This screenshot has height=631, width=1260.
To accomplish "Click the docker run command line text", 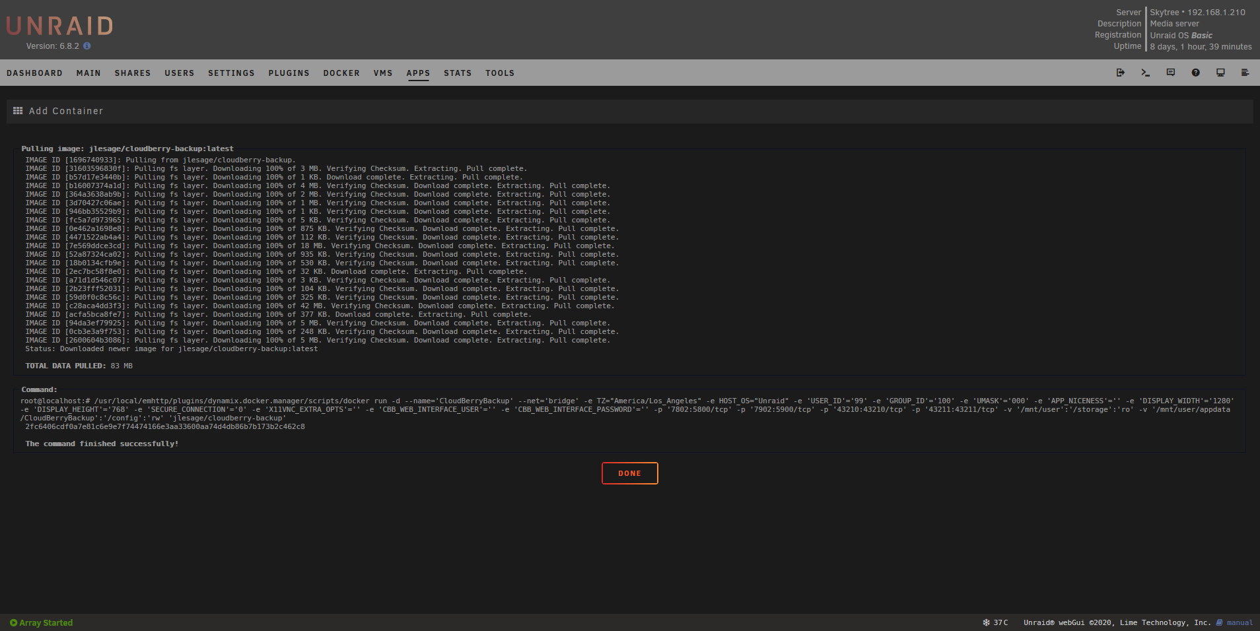I will 627,409.
